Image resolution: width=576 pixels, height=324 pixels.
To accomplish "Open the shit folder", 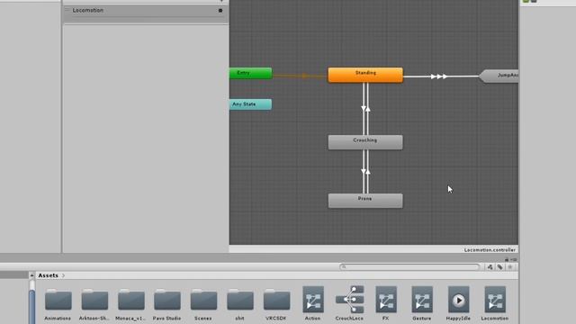I will pos(240,304).
